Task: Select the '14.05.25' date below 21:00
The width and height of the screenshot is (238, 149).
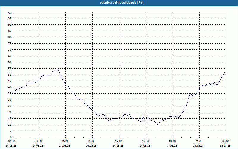Action: (x=198, y=145)
